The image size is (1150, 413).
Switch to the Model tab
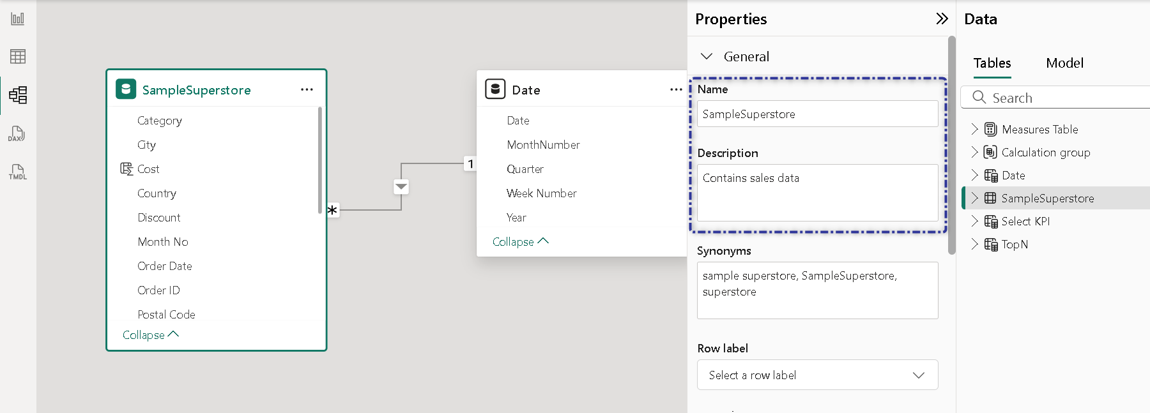tap(1064, 63)
